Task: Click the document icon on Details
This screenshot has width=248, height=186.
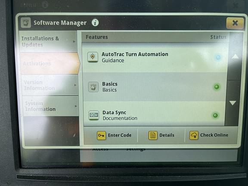Action: [153, 135]
